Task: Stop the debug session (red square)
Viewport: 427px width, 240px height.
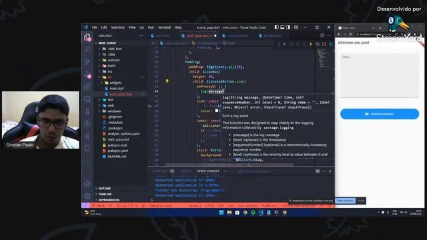Action: (324, 44)
